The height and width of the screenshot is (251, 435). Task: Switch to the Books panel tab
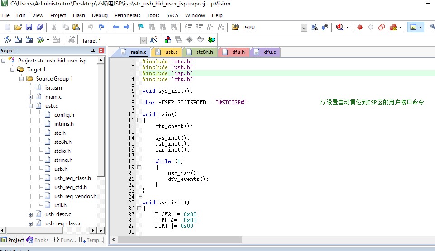tap(38, 240)
